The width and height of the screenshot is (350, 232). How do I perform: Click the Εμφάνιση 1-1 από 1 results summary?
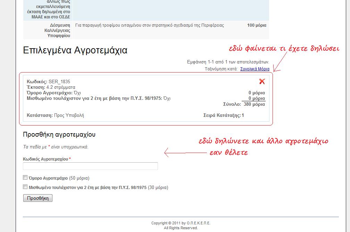228,62
